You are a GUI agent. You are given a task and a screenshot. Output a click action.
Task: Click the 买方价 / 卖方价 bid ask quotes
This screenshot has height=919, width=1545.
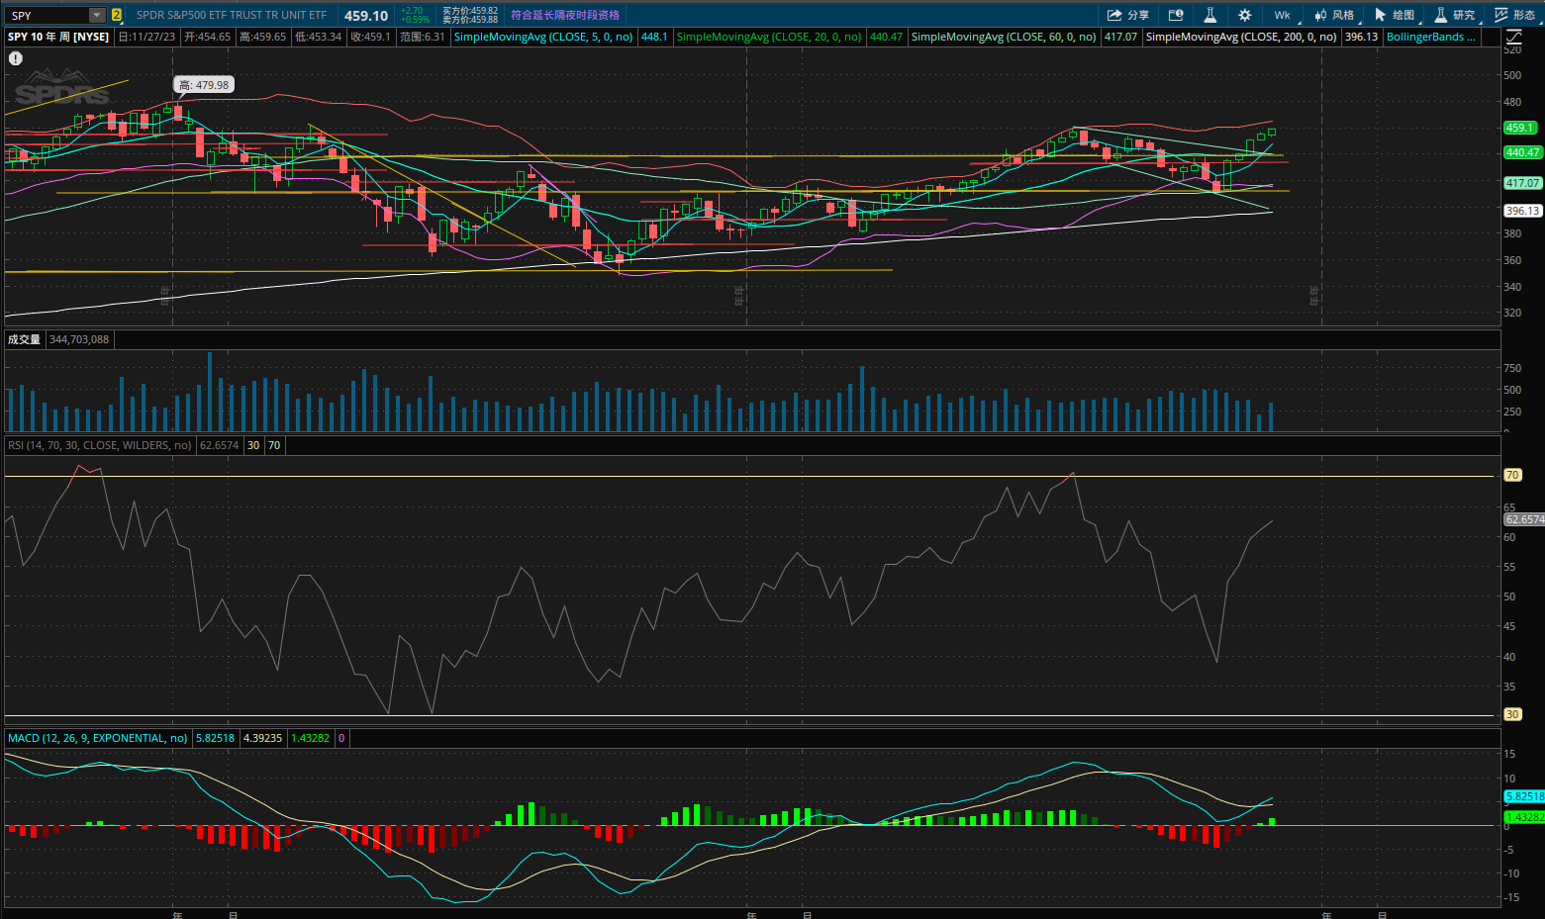pyautogui.click(x=470, y=15)
